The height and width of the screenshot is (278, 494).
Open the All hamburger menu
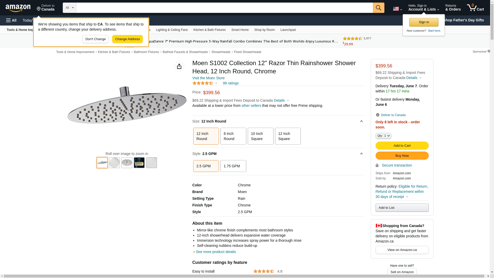[11, 20]
